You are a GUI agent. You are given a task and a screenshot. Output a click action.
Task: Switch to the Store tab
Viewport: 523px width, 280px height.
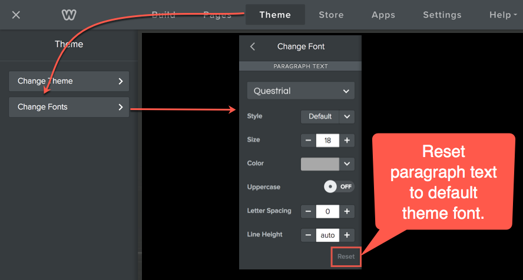[331, 15]
